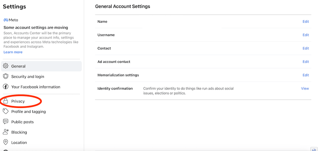This screenshot has width=319, height=151.
Task: Click the Location pin icon
Action: 6,142
